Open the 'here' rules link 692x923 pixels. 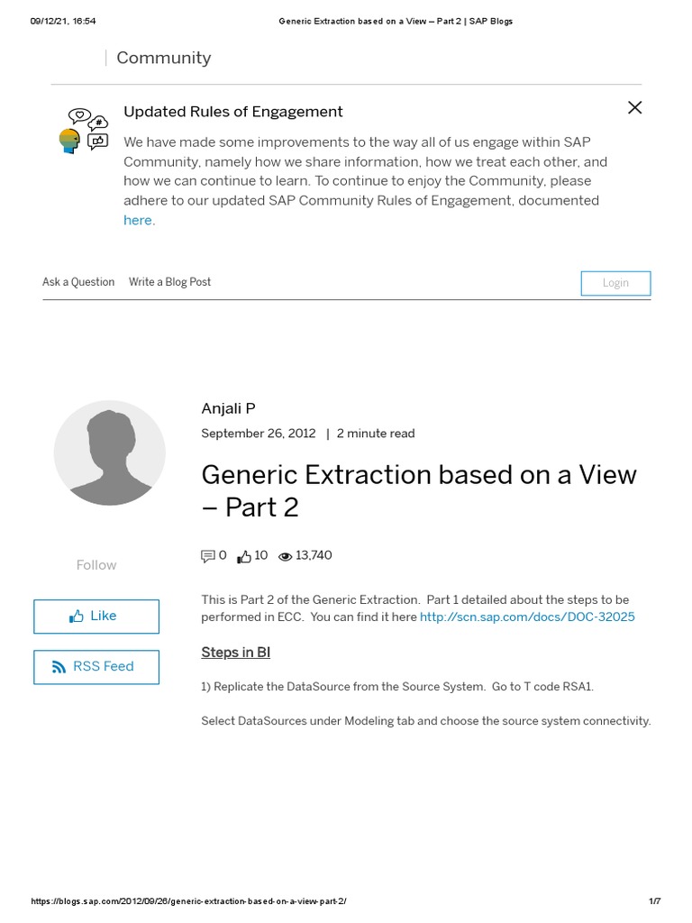[x=138, y=221]
